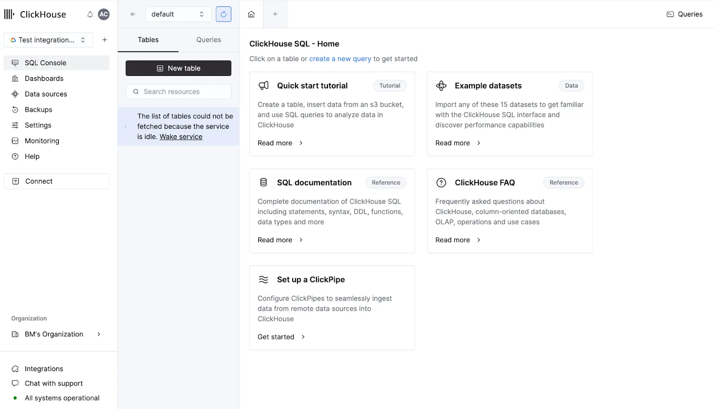Open the Help menu
Screen dimensions: 714x409
(x=56, y=157)
